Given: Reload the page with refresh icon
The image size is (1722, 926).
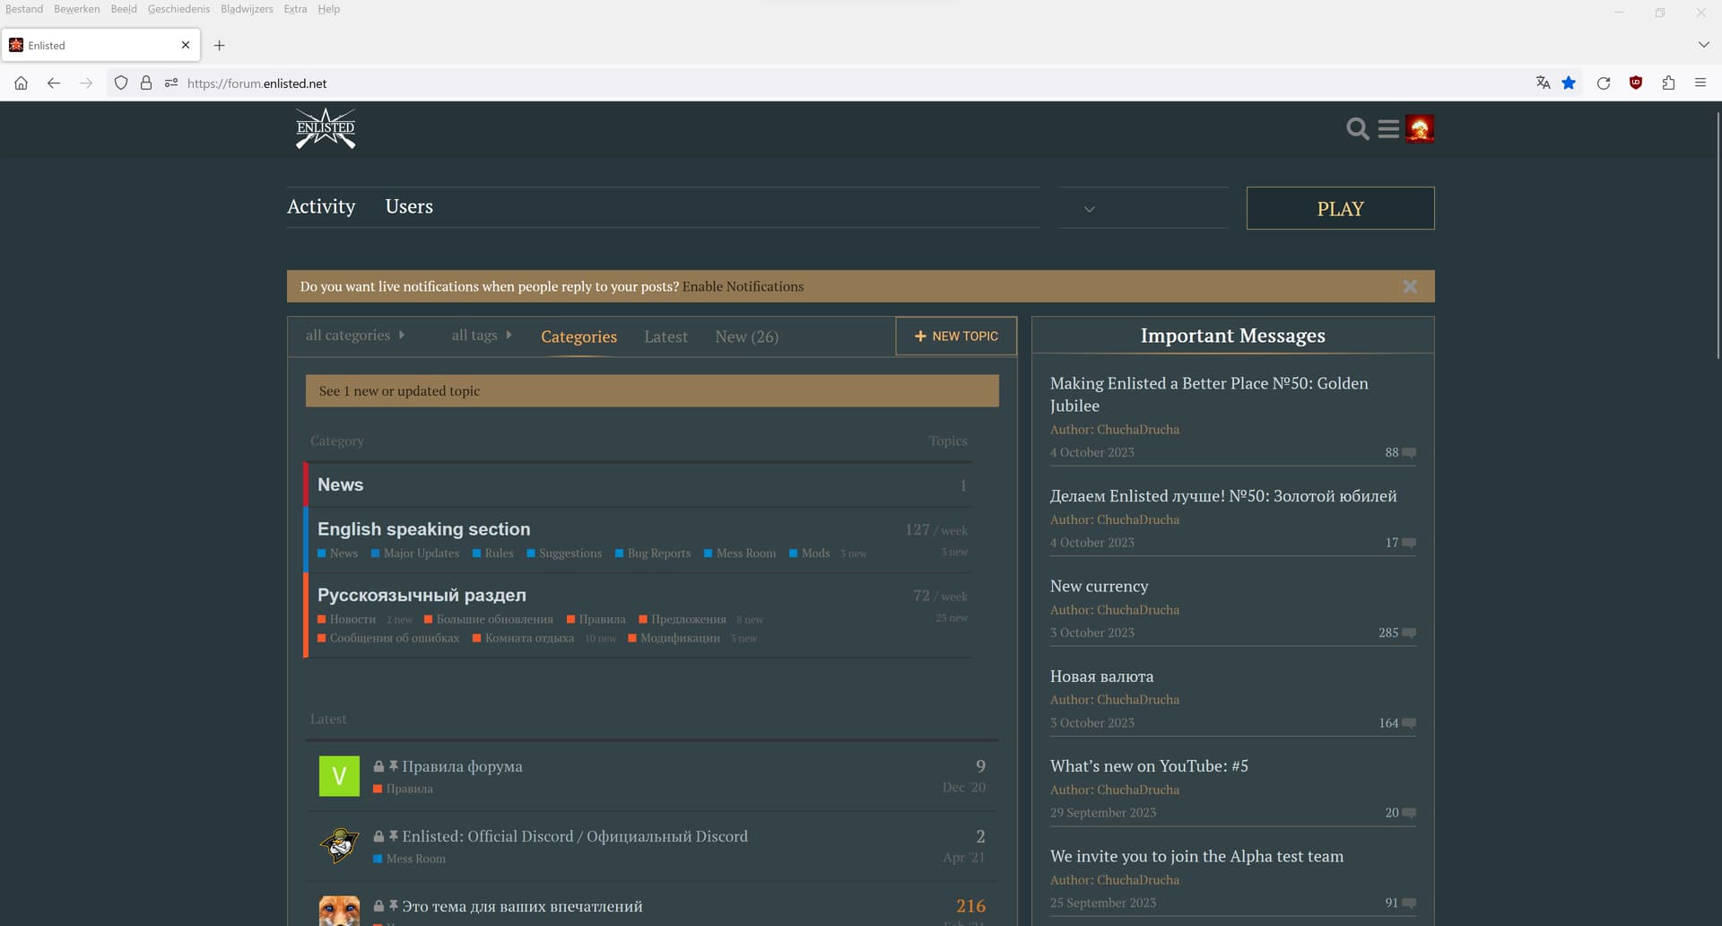Looking at the screenshot, I should tap(1604, 83).
